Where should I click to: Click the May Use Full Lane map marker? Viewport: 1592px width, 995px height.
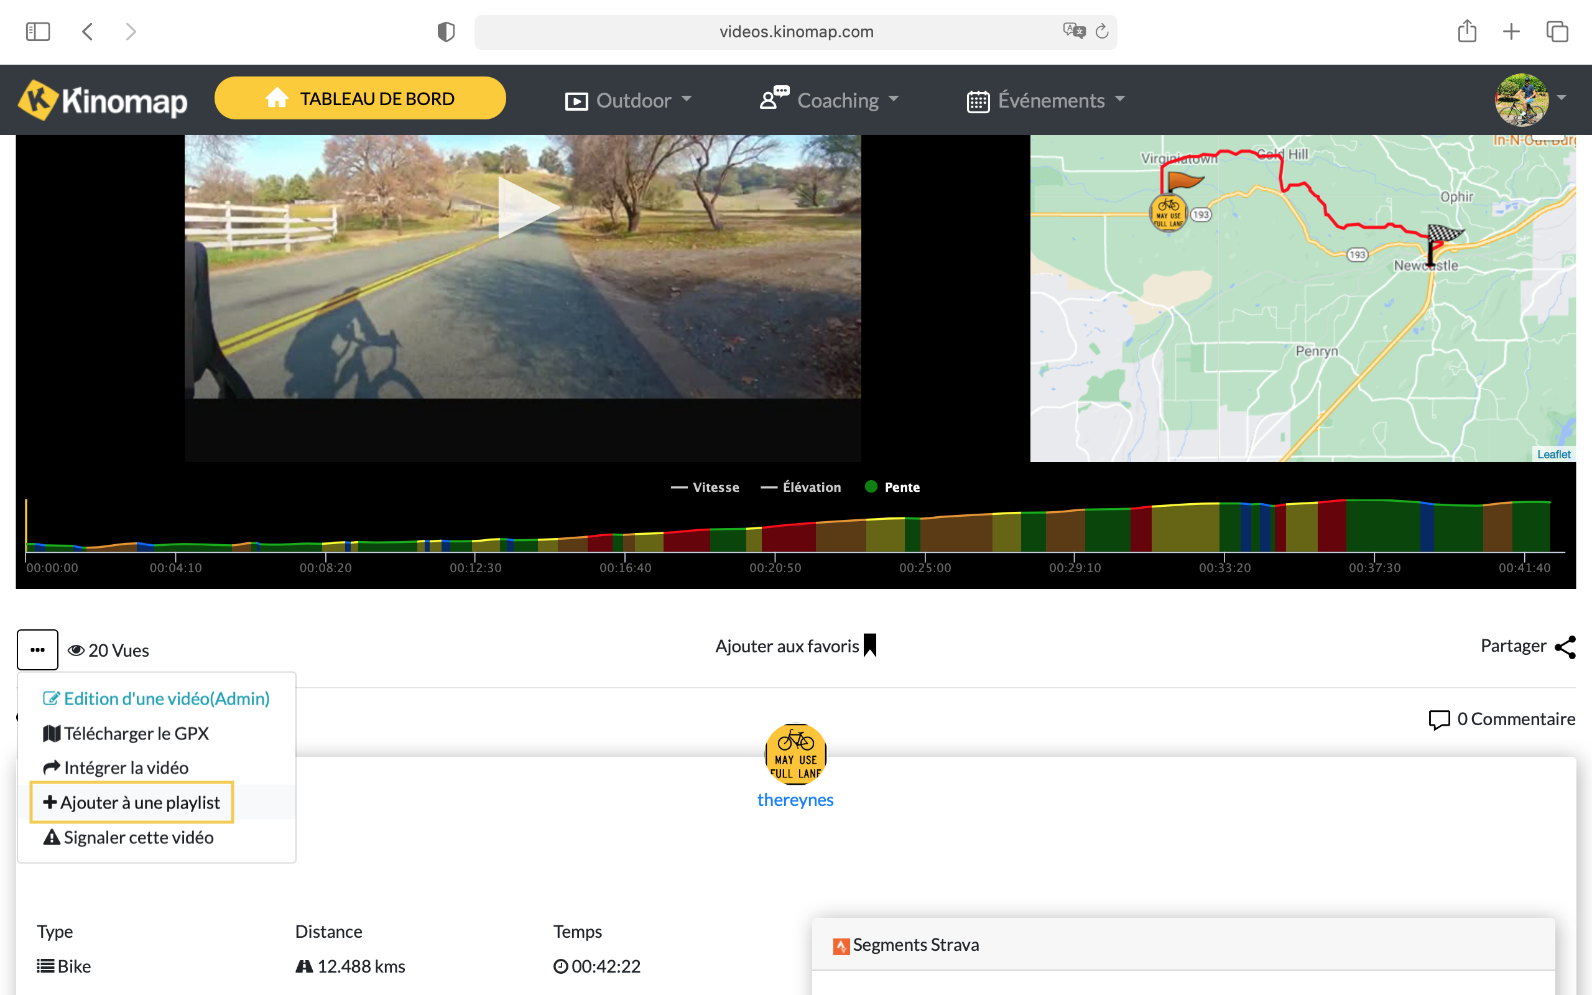[x=1168, y=213]
